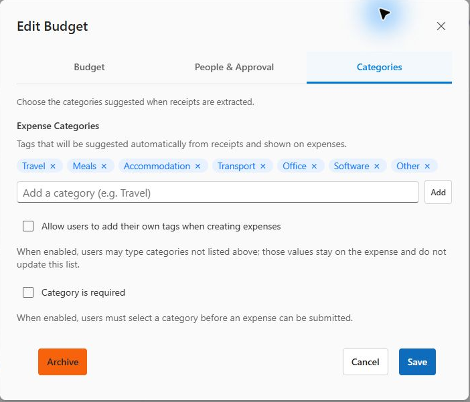Click the Edit Budget title
Screen dimensions: 470x402
(52, 27)
